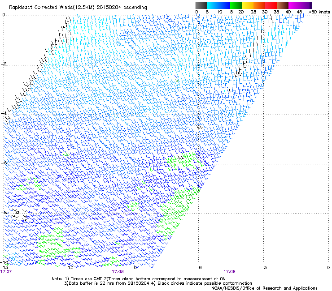Click the blue 10-15 knots color swatch

point(224,5)
